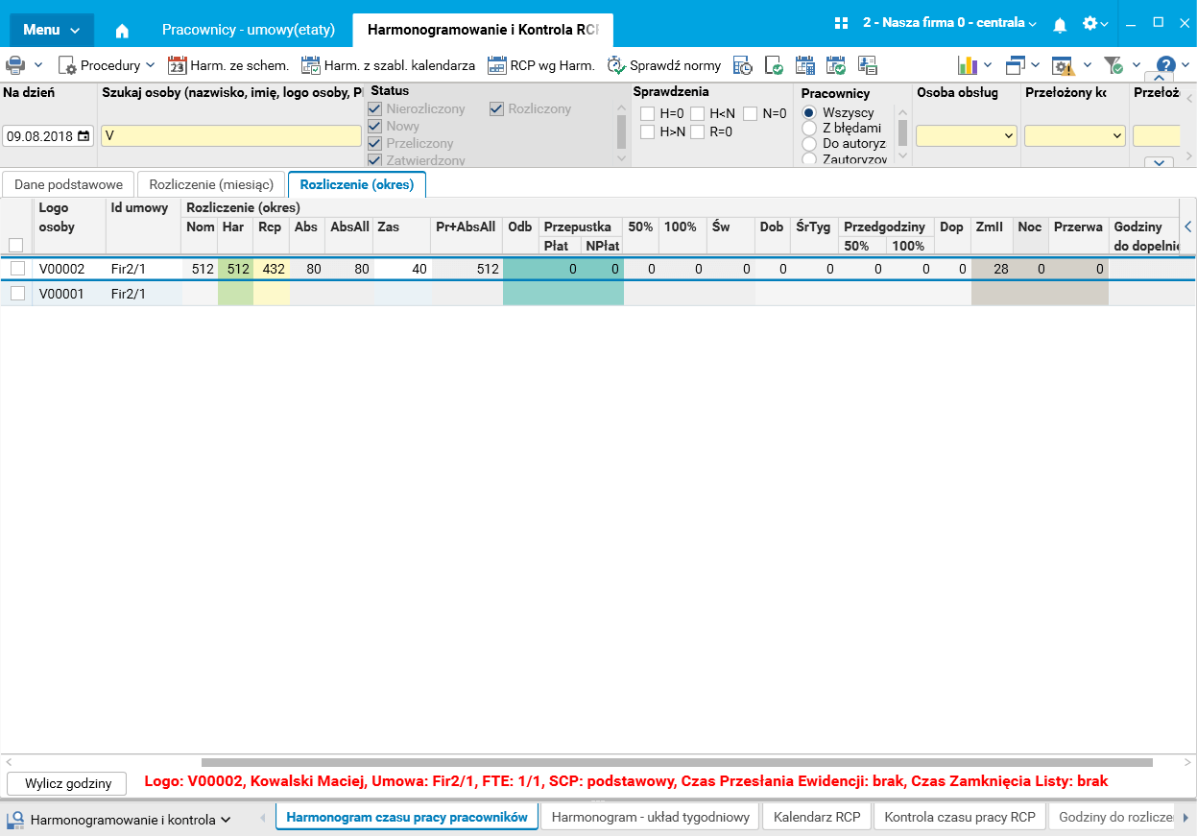The image size is (1197, 836).
Task: Click the V00001 logo cell
Action: coord(69,294)
